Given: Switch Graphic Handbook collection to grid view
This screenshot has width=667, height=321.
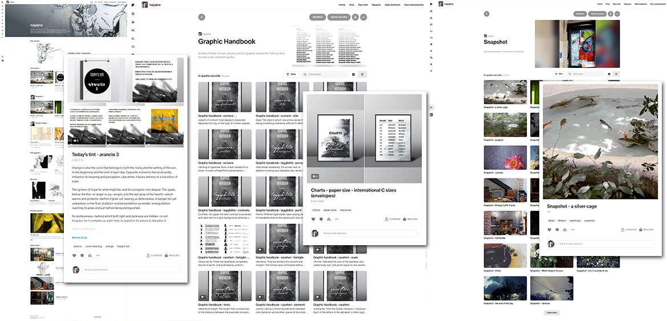Looking at the screenshot, I should pyautogui.click(x=353, y=74).
